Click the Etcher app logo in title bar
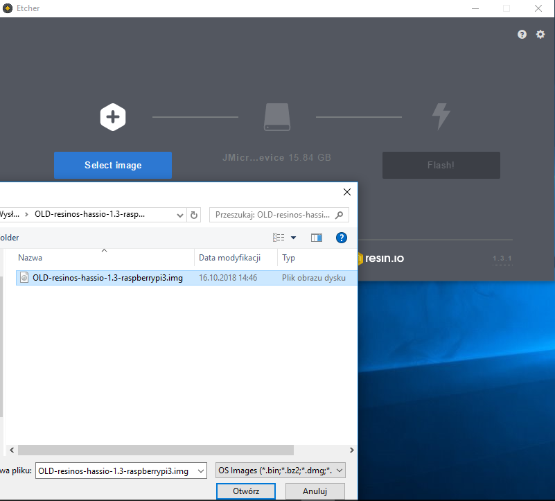 (x=7, y=8)
